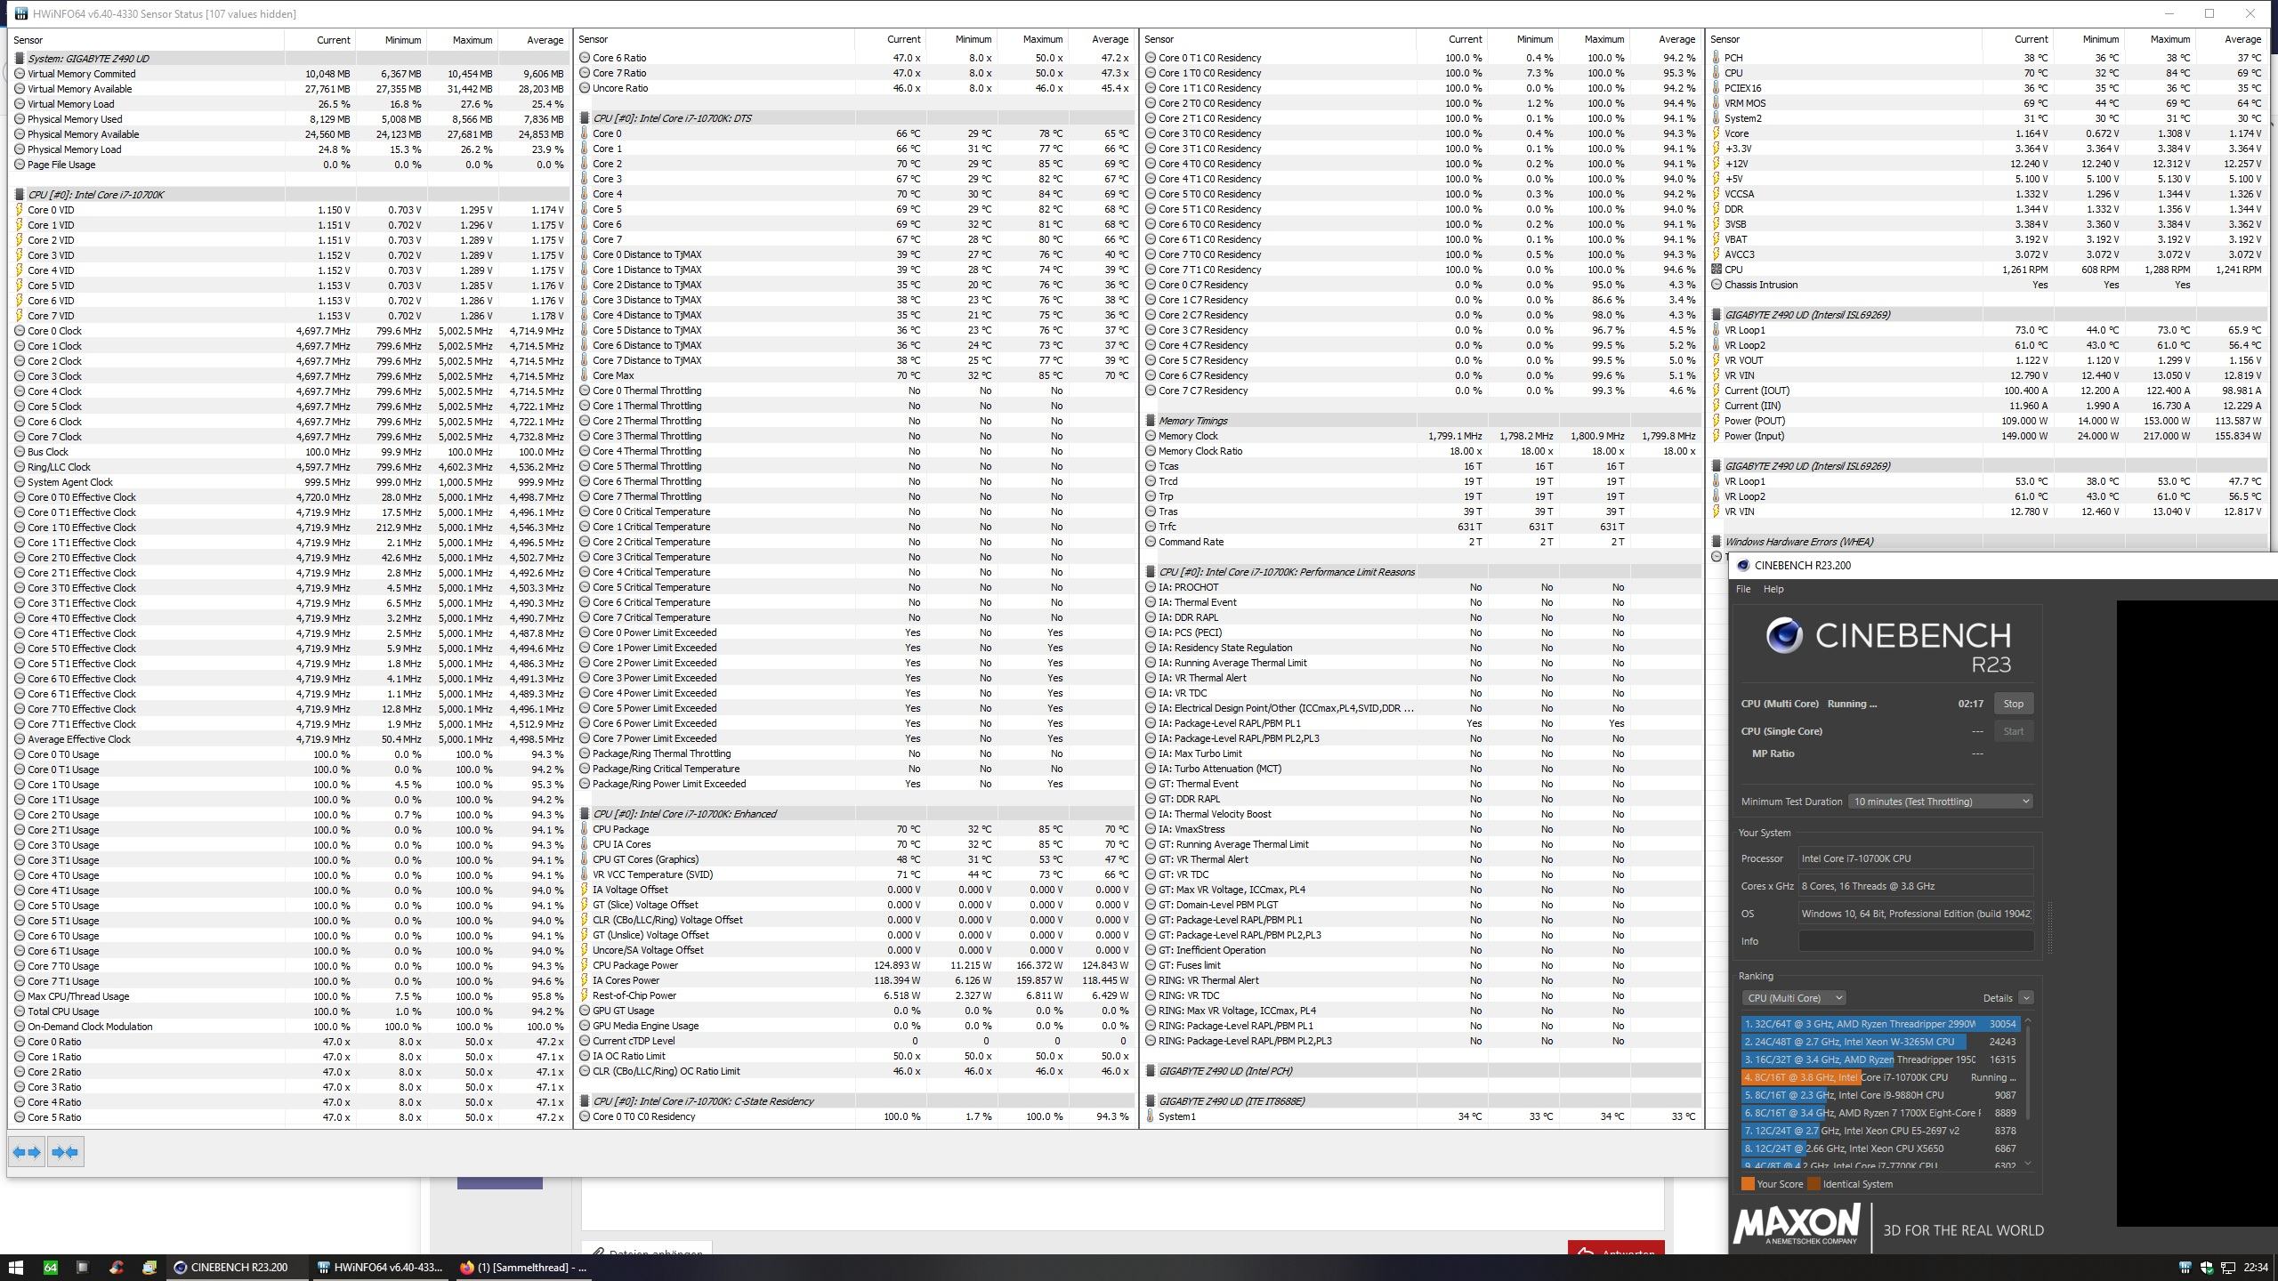Click the Single Core Start button
The image size is (2278, 1281).
coord(2013,731)
